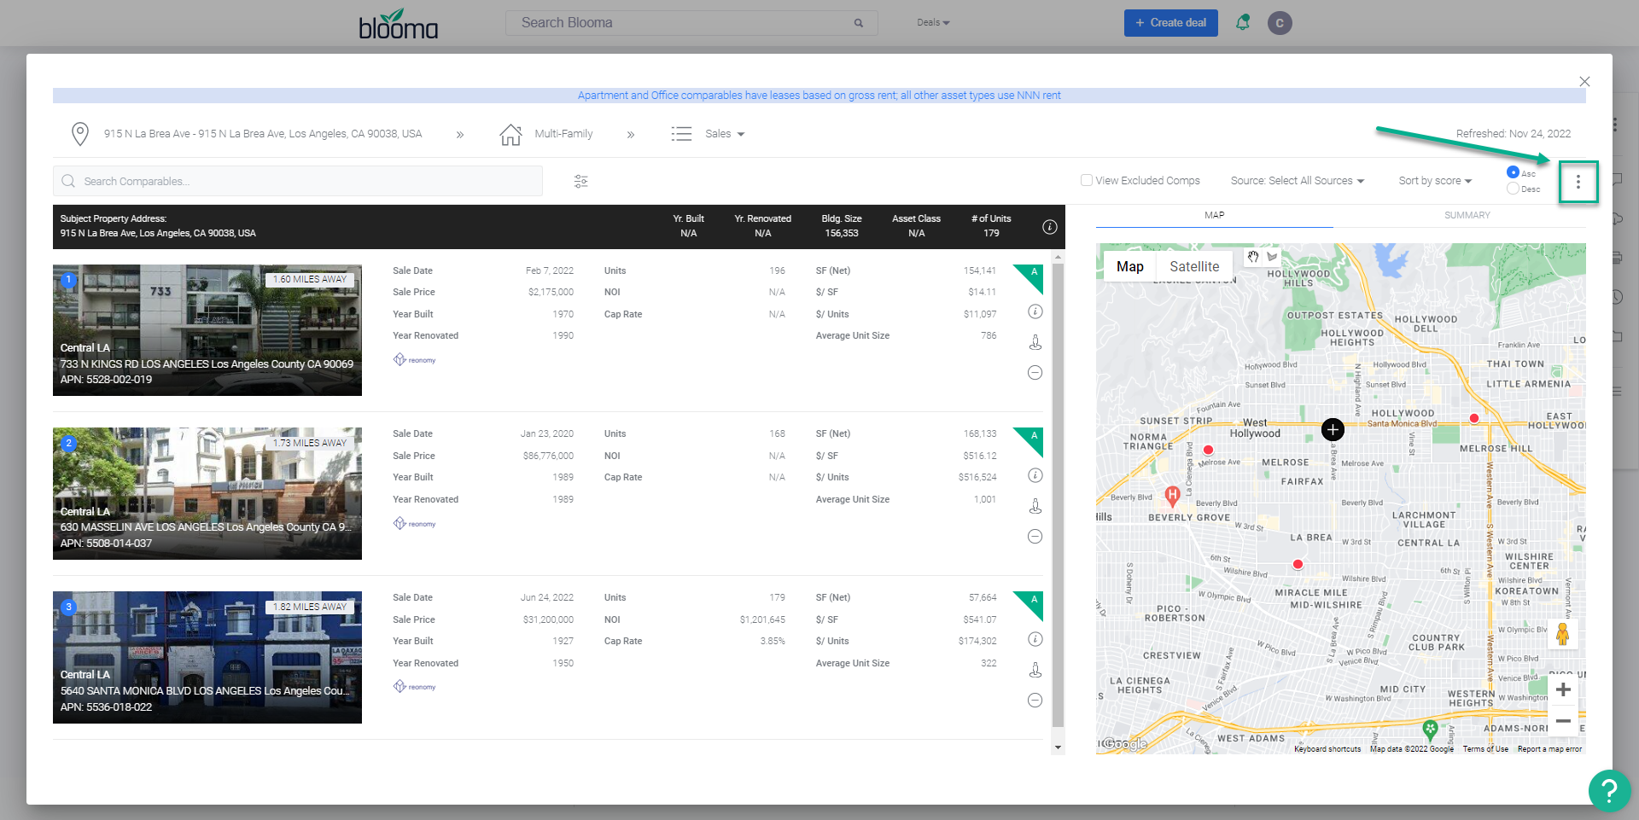This screenshot has height=820, width=1639.
Task: Click the comps list scrollbar up arrow
Action: 1059,257
